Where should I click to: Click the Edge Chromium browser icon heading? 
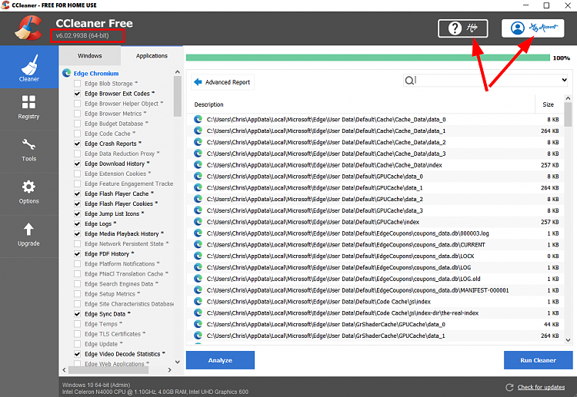point(67,73)
